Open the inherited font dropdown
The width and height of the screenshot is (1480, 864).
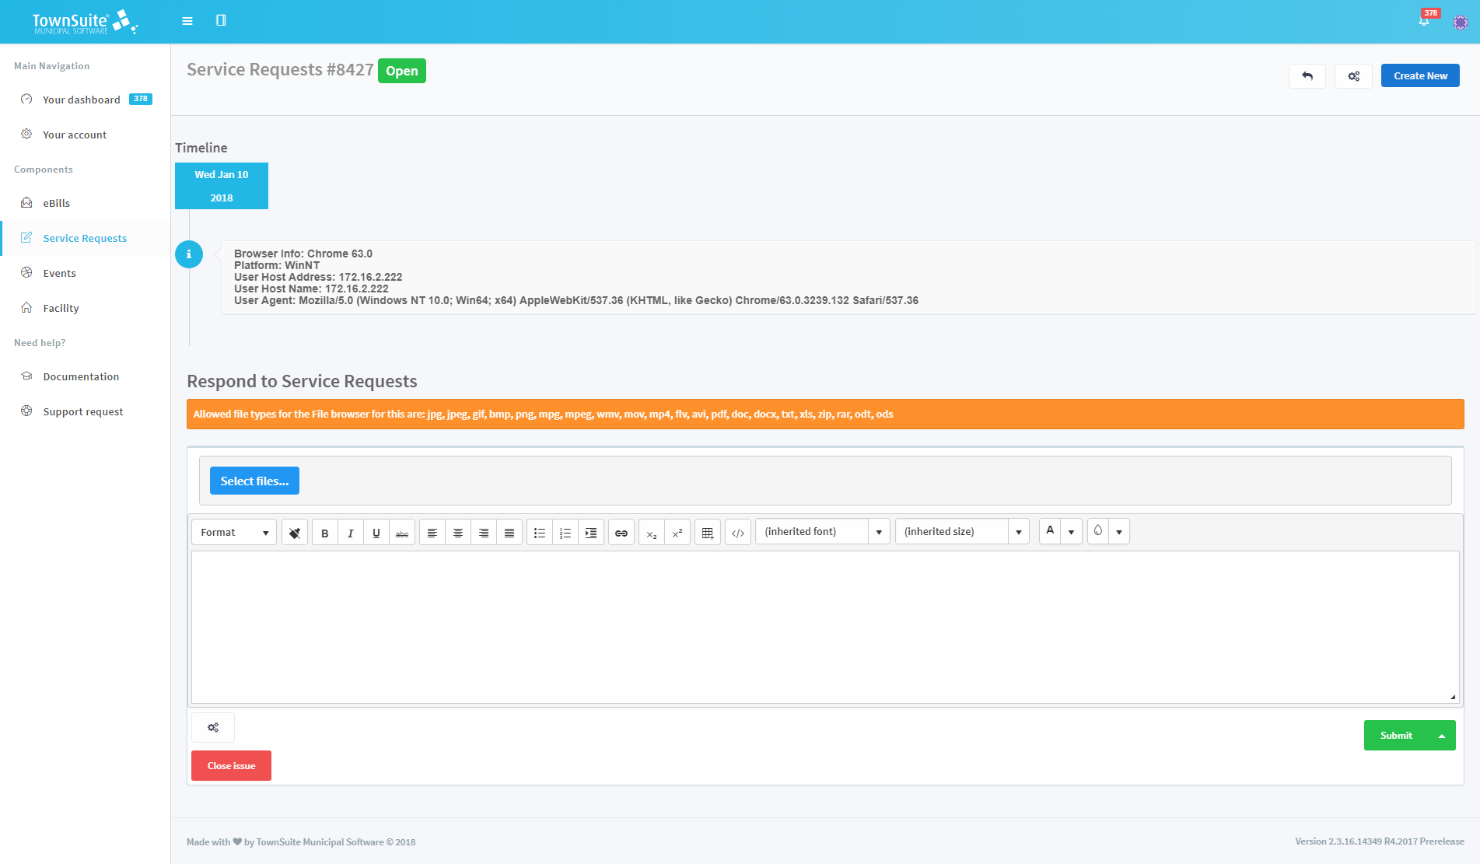point(821,531)
